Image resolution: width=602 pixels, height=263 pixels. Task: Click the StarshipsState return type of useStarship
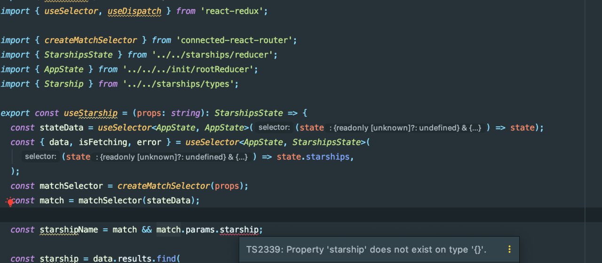point(249,113)
